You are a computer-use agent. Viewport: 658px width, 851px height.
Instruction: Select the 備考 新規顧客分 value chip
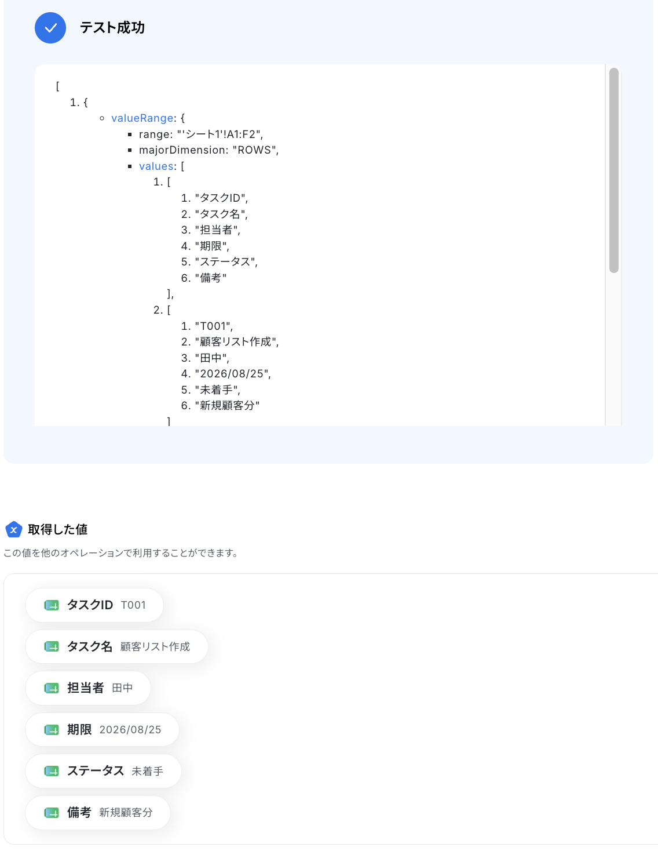[98, 813]
